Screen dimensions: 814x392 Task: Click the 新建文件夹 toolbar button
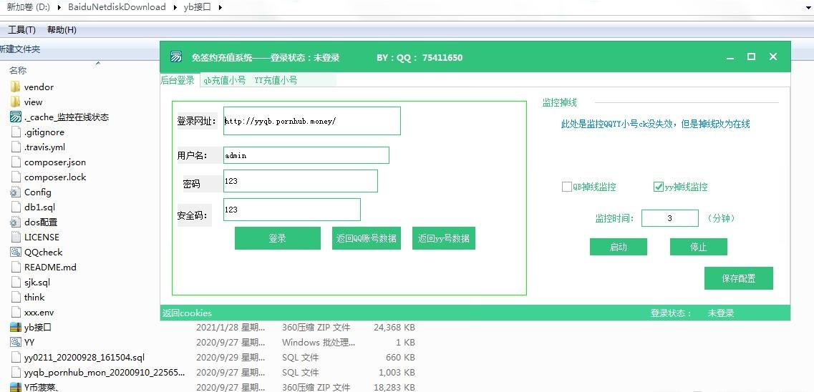(x=20, y=49)
